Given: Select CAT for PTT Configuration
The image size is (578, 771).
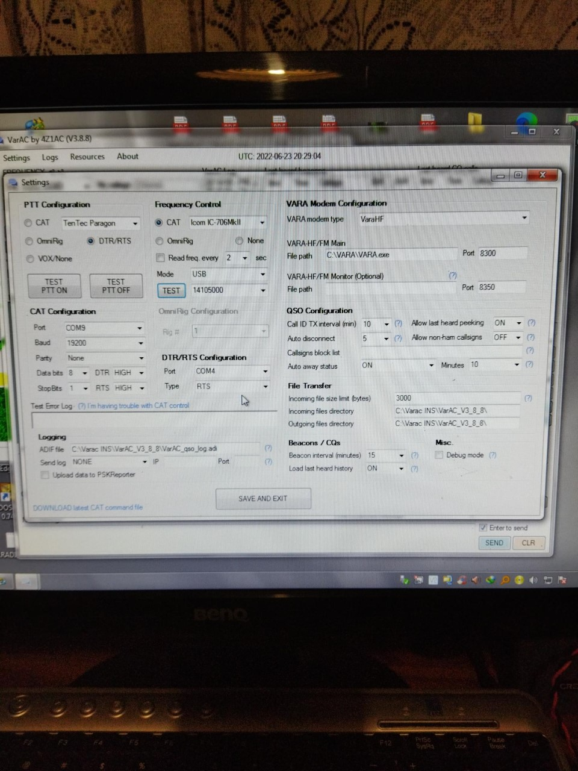Looking at the screenshot, I should 37,223.
